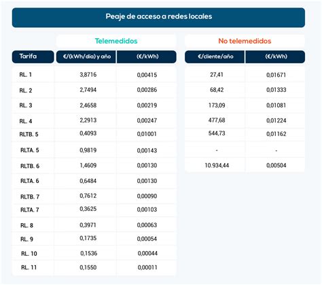Select the 'RL. 2' tariff row label

[x=26, y=90]
